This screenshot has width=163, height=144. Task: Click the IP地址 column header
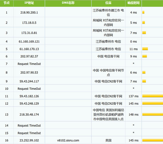29,3
